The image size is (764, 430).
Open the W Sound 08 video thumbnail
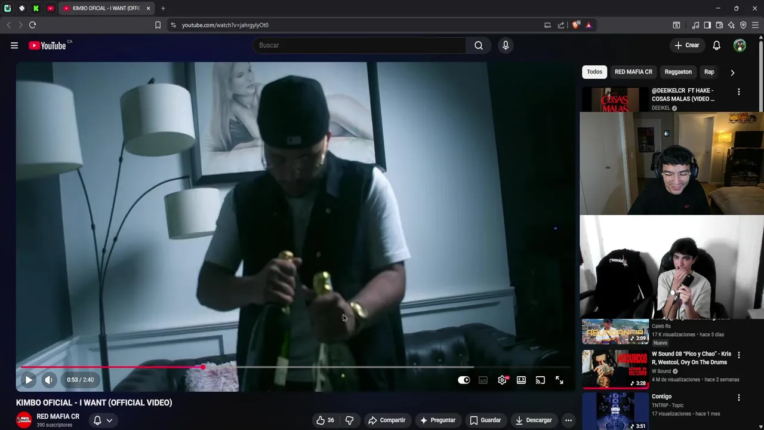pyautogui.click(x=615, y=369)
